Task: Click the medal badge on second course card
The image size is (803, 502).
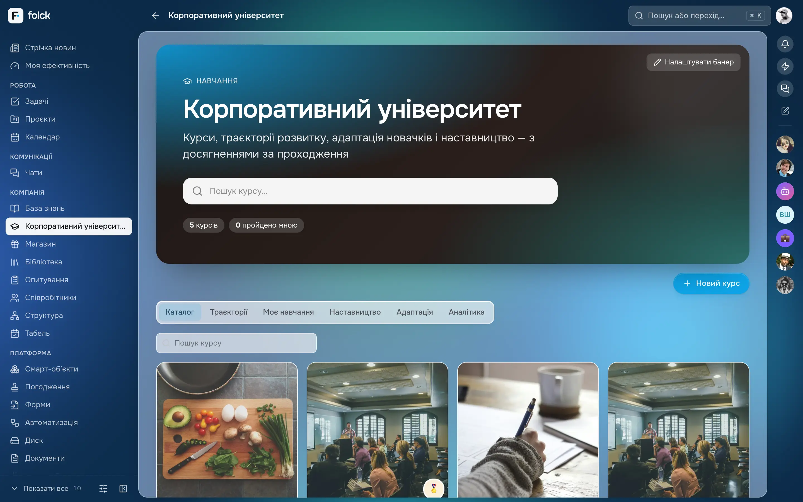Action: pos(434,488)
